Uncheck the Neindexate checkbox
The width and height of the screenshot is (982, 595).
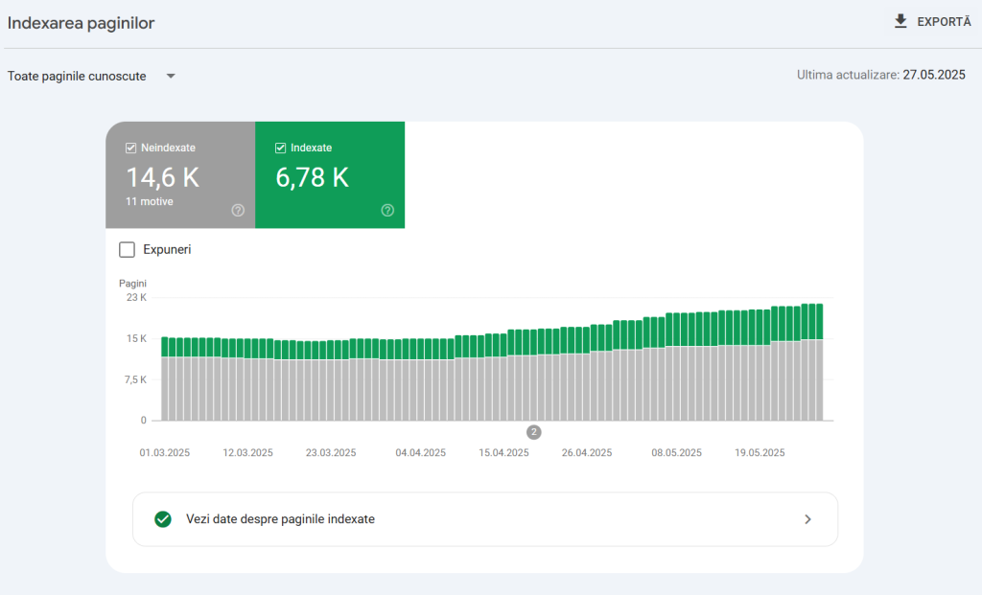[131, 149]
